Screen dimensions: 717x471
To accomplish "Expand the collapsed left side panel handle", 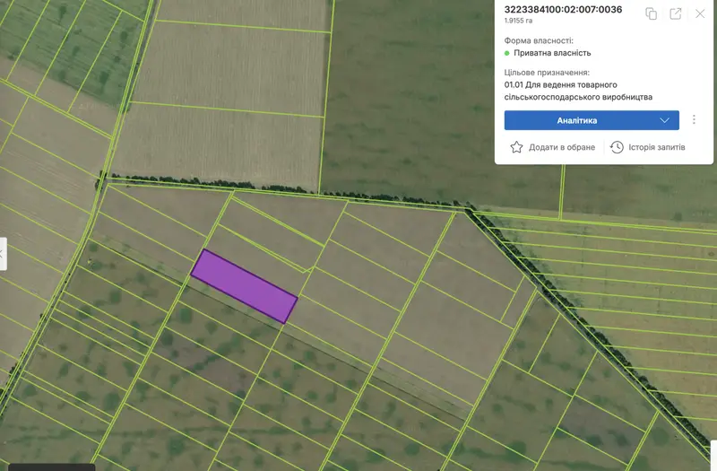I will coord(3,254).
